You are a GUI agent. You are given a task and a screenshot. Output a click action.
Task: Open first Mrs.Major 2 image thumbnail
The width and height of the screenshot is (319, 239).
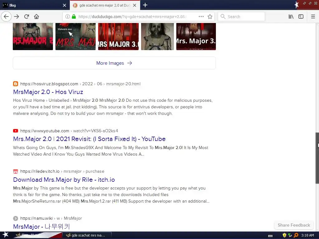(x=33, y=36)
